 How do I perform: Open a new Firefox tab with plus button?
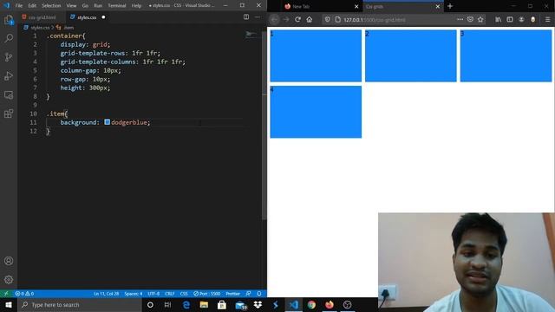[450, 6]
